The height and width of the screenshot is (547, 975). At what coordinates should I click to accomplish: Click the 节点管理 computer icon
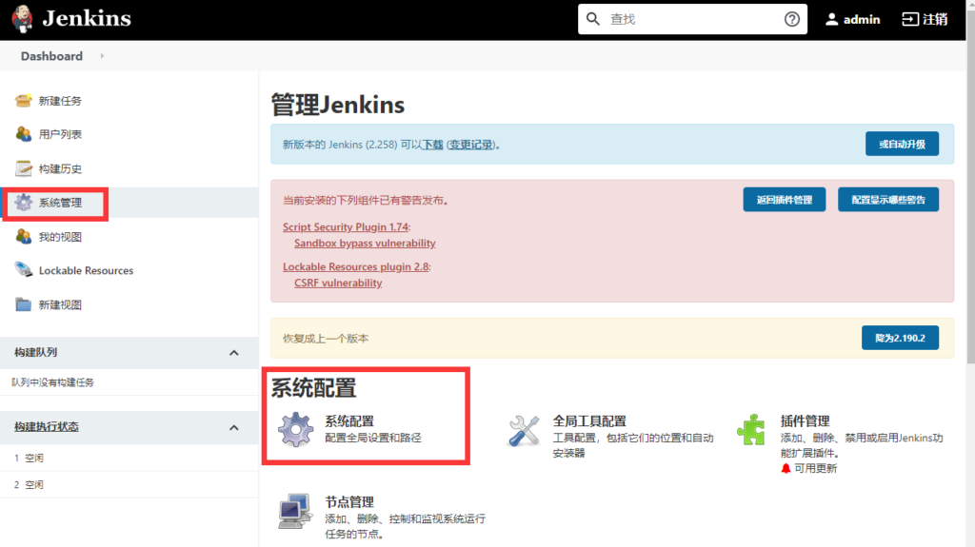click(x=295, y=511)
